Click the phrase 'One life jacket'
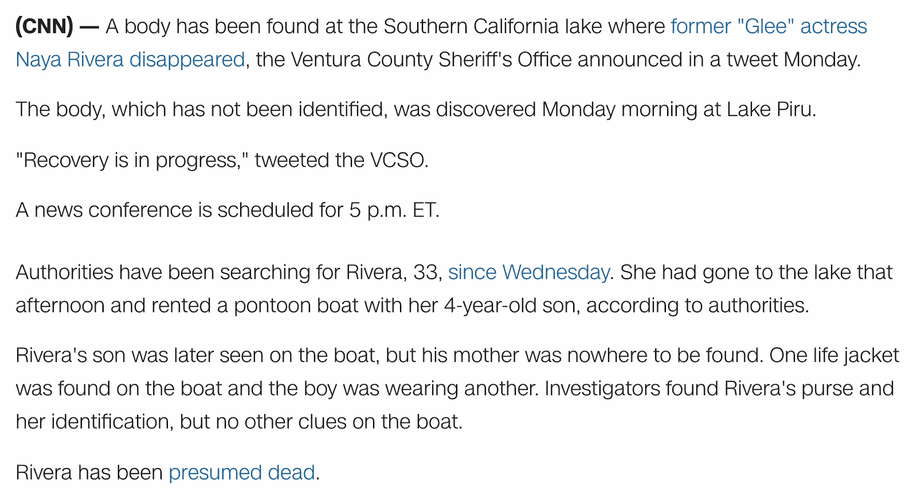 pyautogui.click(x=834, y=355)
